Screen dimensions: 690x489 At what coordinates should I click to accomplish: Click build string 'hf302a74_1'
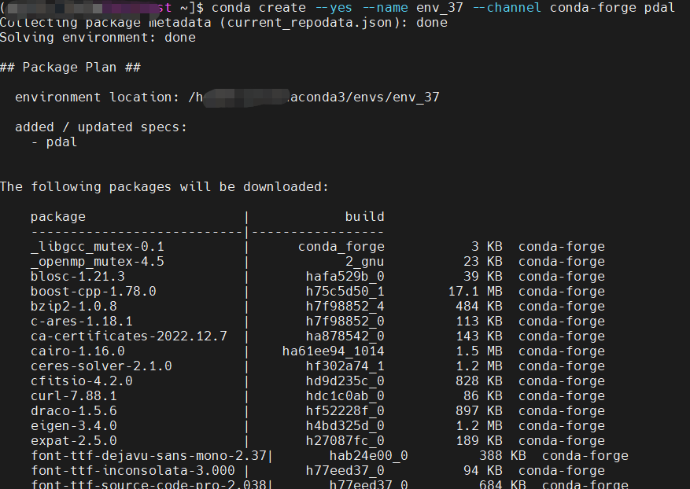click(345, 366)
